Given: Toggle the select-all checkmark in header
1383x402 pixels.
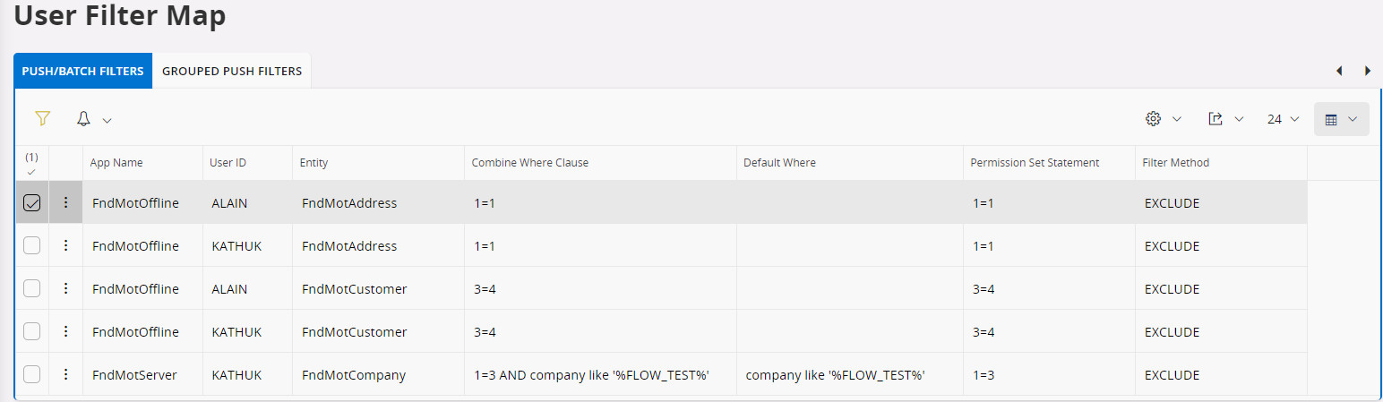Looking at the screenshot, I should 31,163.
